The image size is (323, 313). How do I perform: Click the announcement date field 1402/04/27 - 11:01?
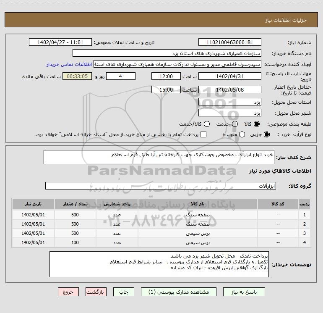[60, 42]
